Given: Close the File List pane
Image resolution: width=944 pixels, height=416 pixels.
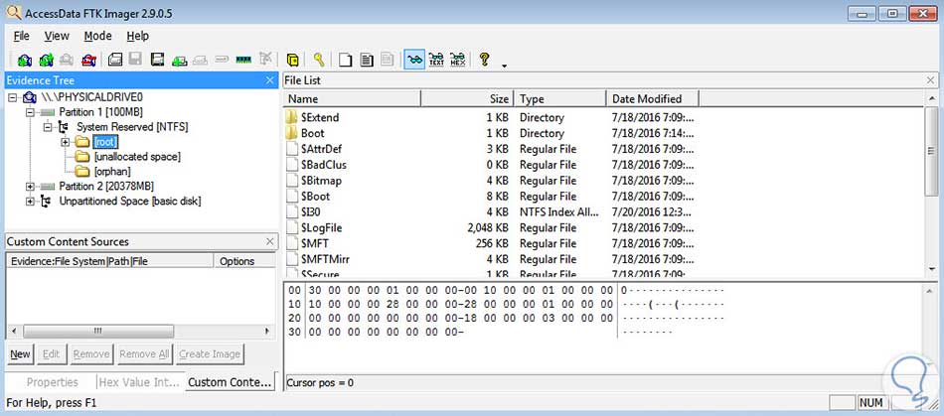Looking at the screenshot, I should [x=931, y=80].
